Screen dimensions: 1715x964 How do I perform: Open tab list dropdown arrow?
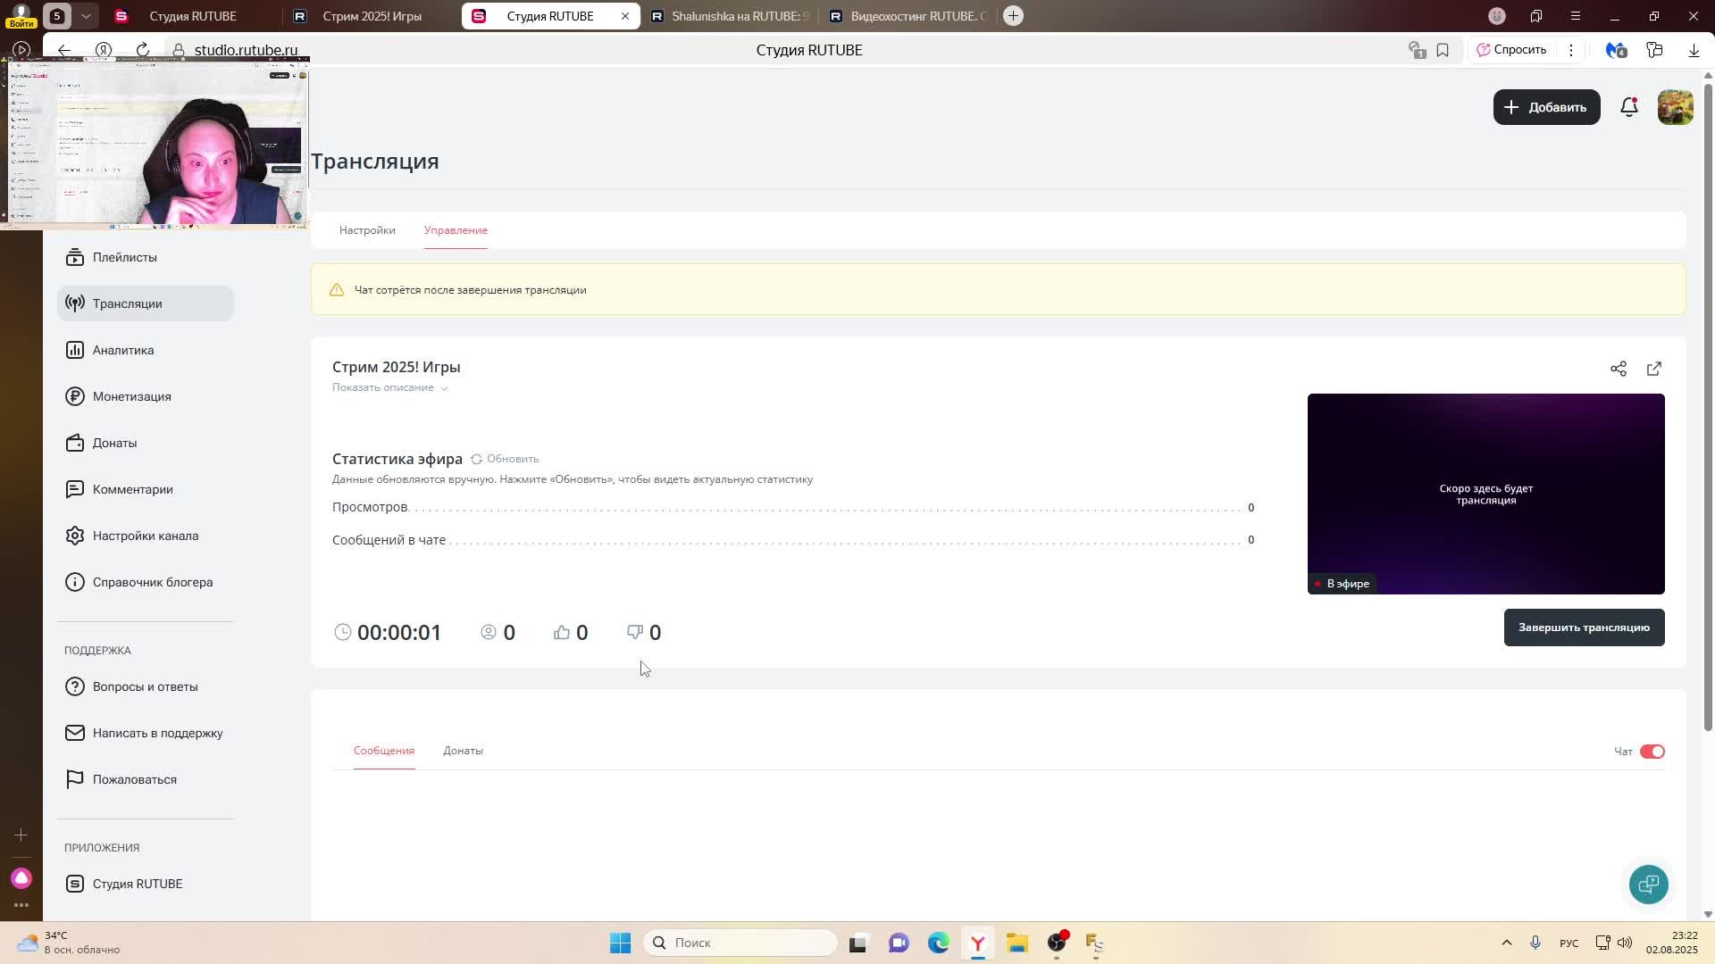click(x=86, y=16)
